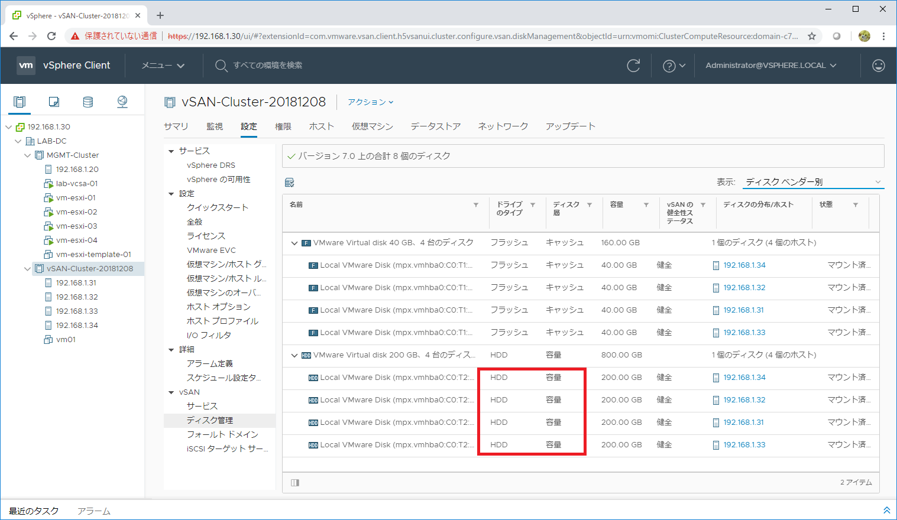The height and width of the screenshot is (520, 897).
Task: Filter the 状態 column
Action: click(x=856, y=205)
